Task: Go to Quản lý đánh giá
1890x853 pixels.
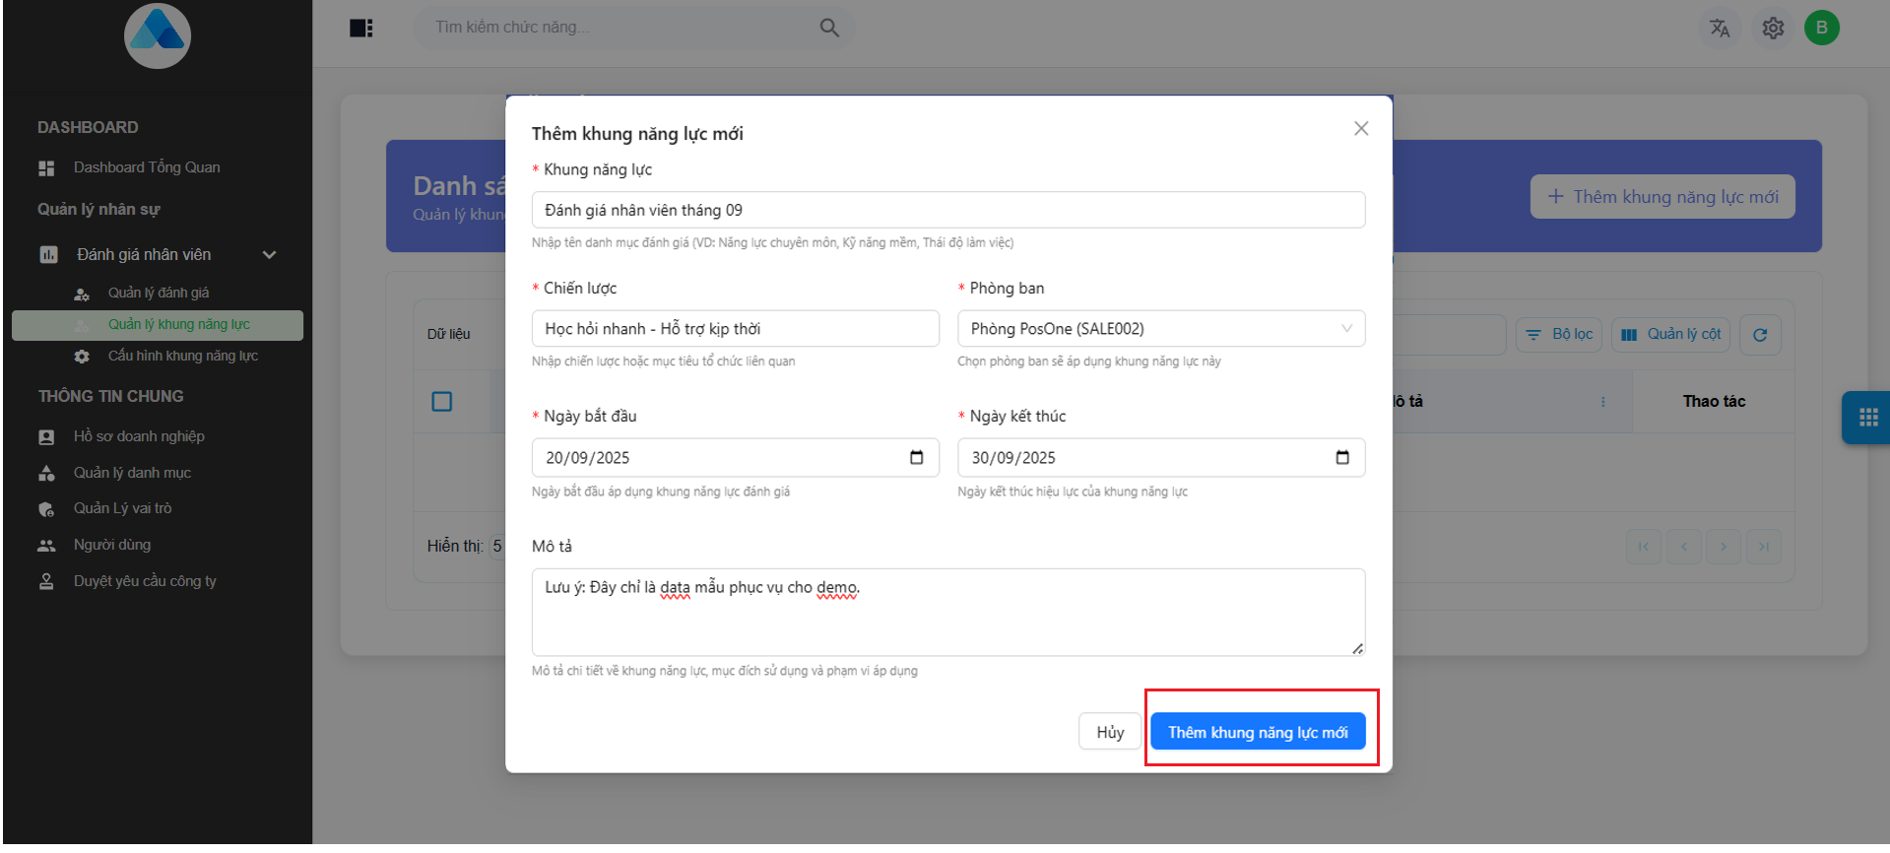Action: point(158,293)
